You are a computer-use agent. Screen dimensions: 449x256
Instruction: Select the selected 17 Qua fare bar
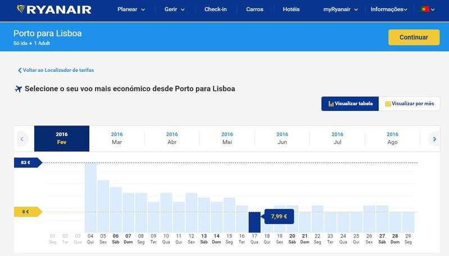coord(255,222)
